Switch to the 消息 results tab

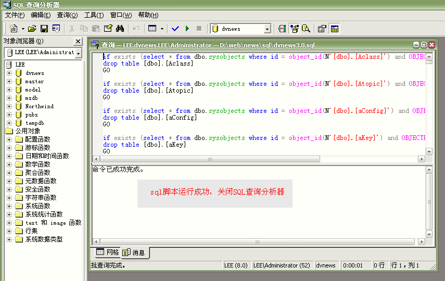coord(135,253)
